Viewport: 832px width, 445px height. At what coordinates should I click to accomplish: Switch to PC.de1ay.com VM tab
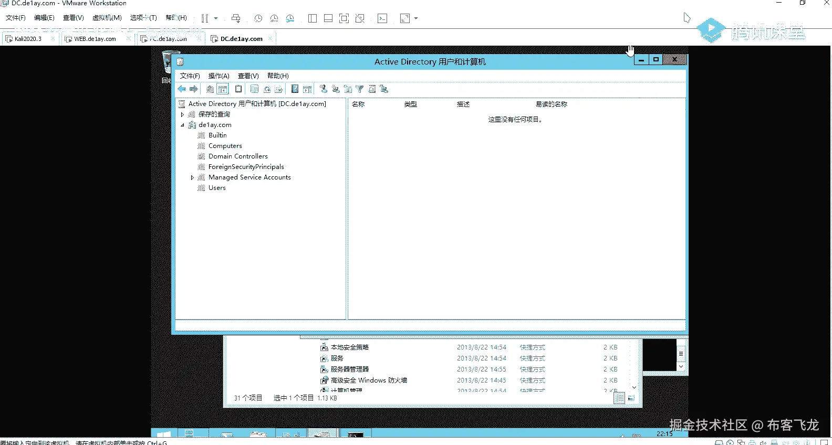[168, 39]
